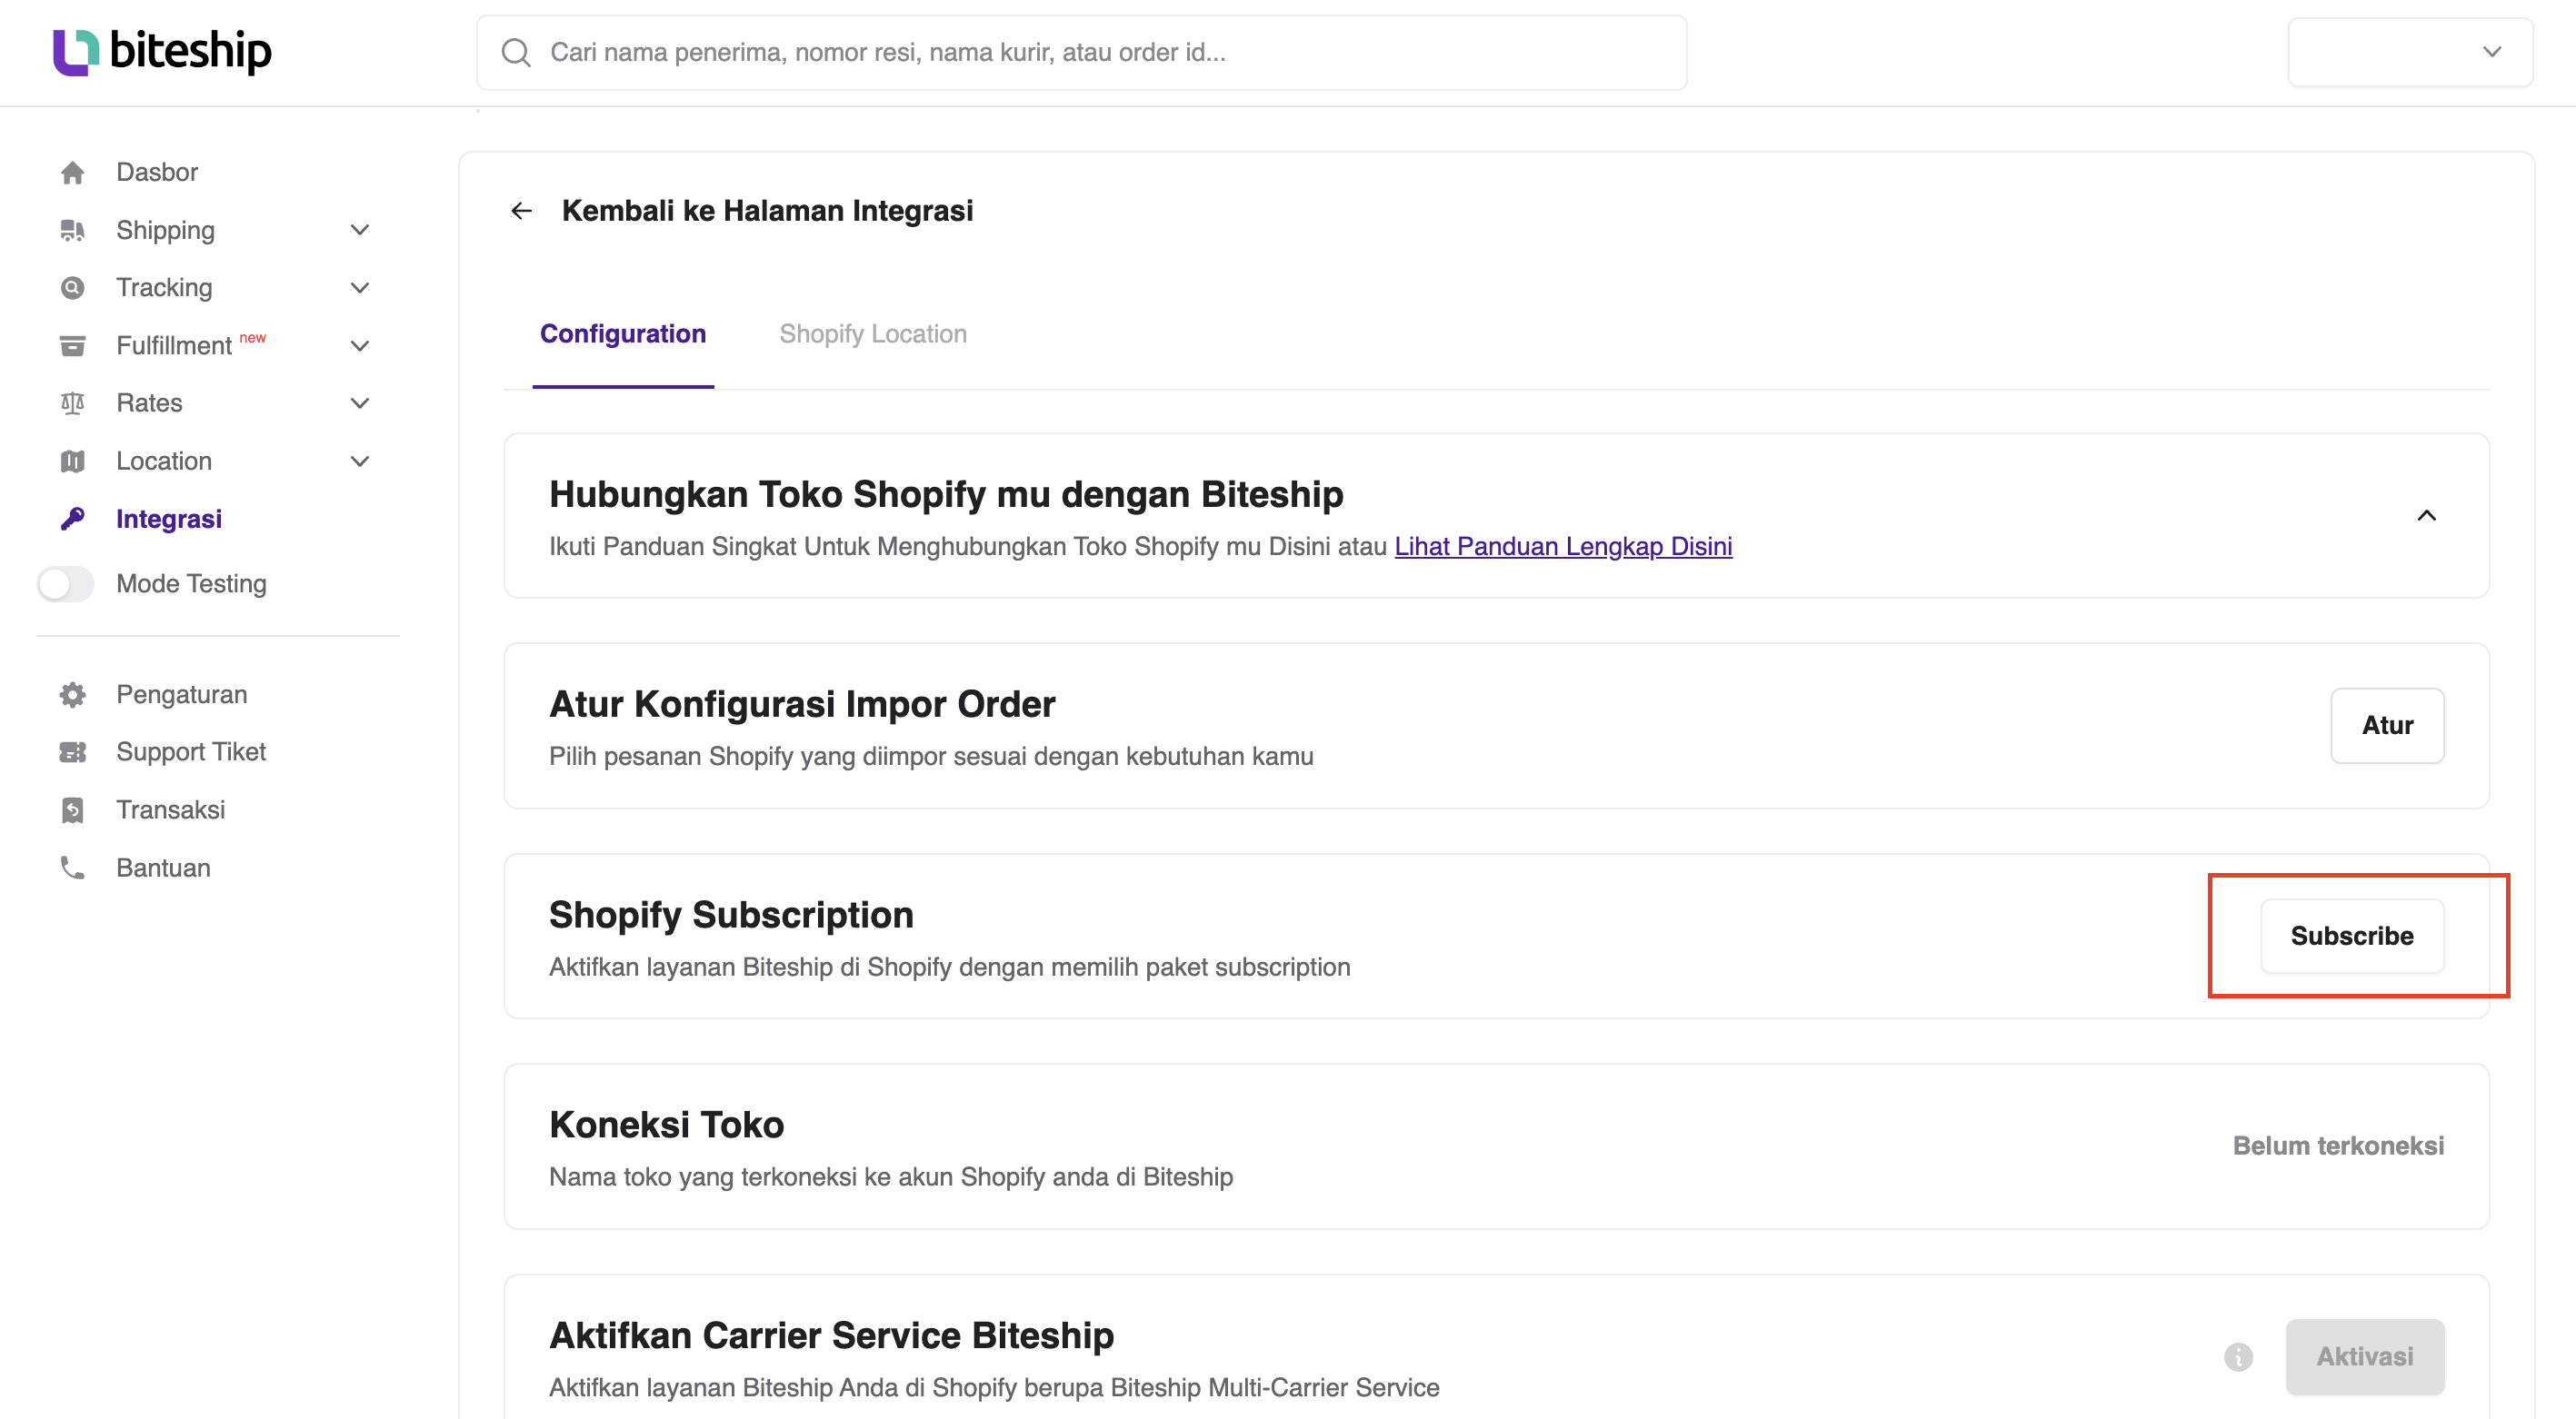Image resolution: width=2576 pixels, height=1419 pixels.
Task: Click the Belum terkoneksi status text
Action: (2338, 1146)
